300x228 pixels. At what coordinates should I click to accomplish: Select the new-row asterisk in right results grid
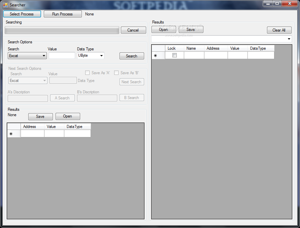tap(158, 55)
